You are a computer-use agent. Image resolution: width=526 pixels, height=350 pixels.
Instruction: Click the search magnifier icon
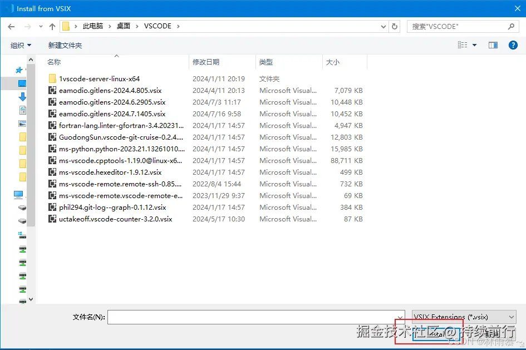511,26
